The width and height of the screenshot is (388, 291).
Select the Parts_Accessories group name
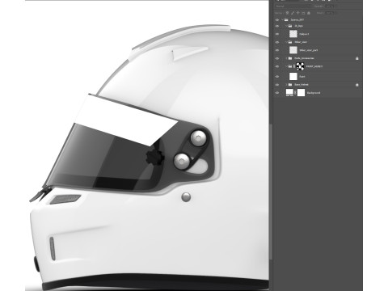[304, 58]
